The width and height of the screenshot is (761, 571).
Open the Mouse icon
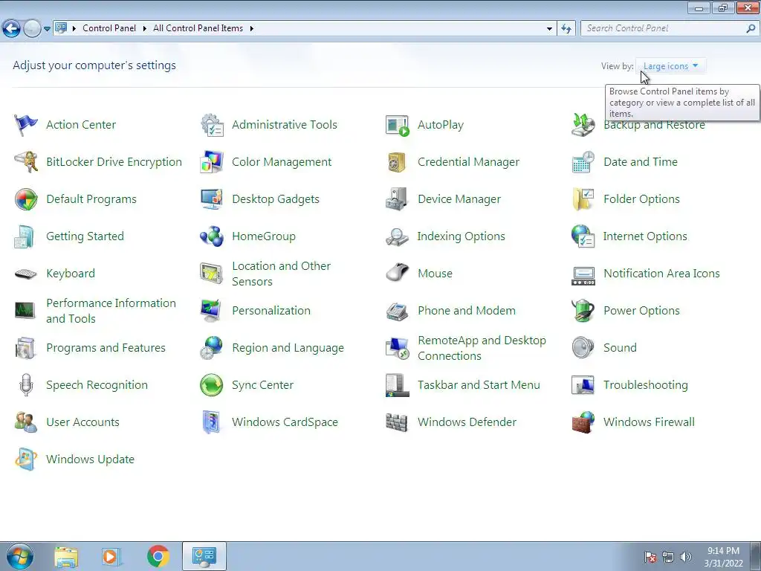click(x=398, y=274)
